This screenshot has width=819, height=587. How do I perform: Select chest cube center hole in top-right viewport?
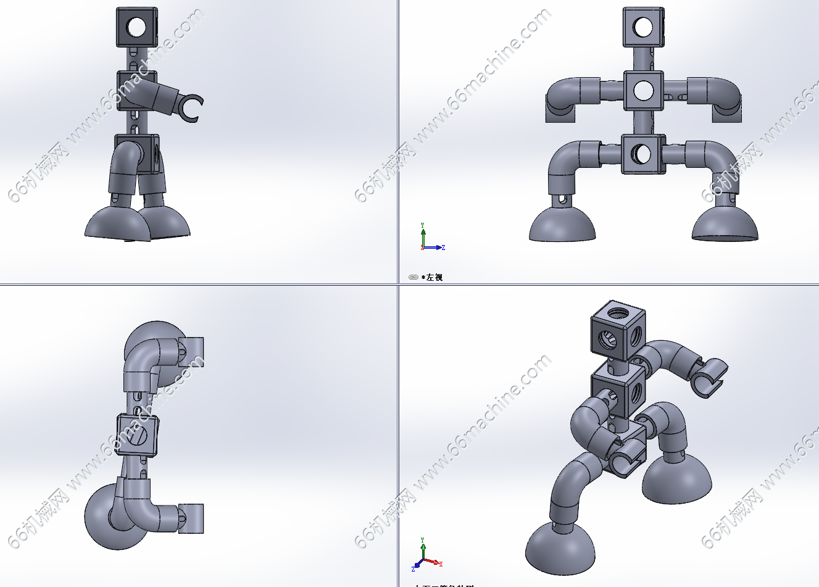[x=643, y=91]
